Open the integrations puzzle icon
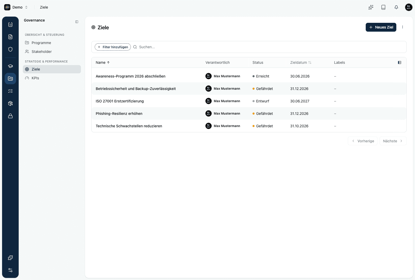The height and width of the screenshot is (280, 415). point(10,258)
